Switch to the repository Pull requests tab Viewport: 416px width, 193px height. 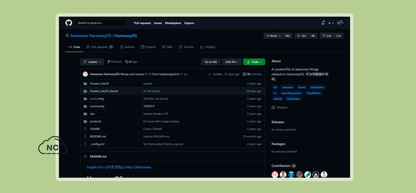(100, 47)
